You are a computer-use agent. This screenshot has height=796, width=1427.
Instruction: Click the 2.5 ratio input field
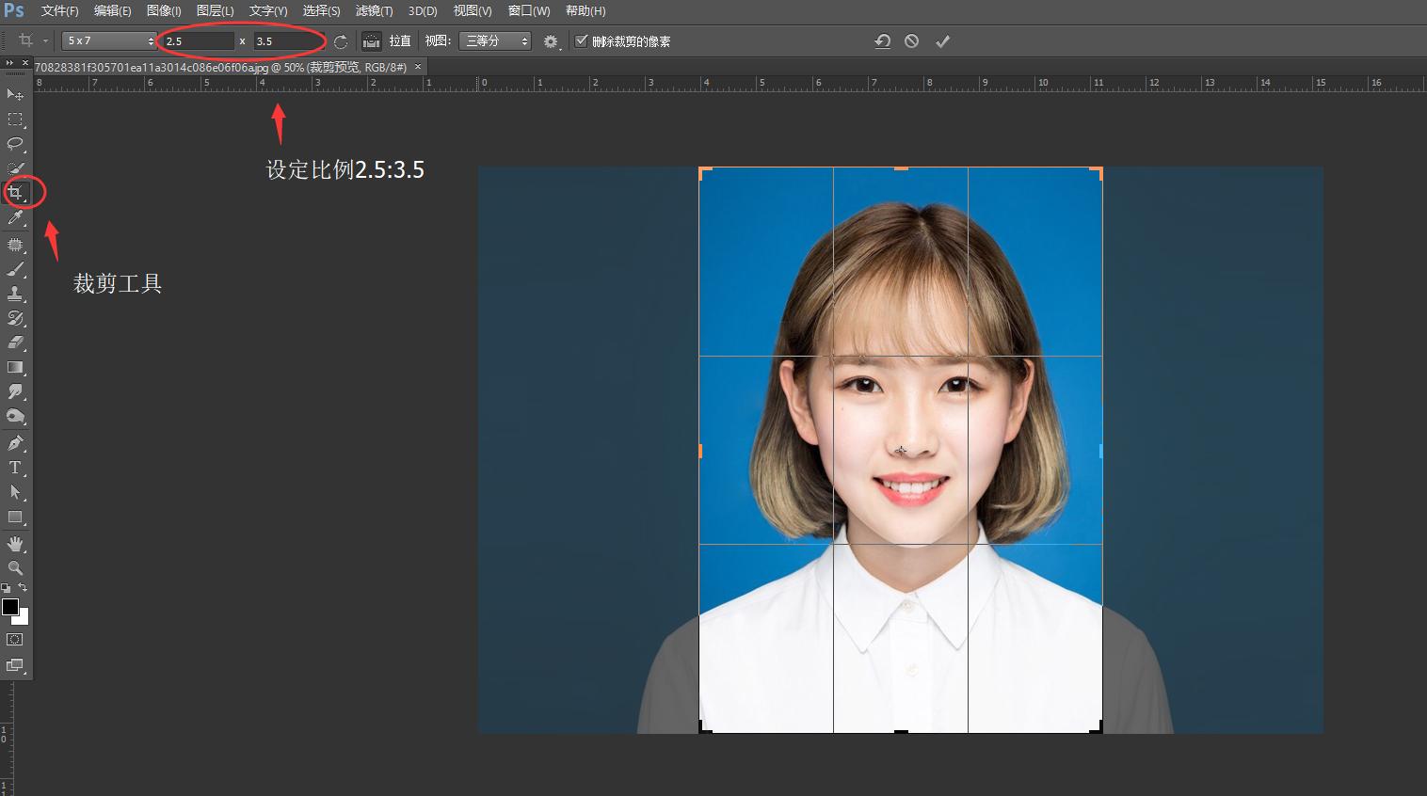point(198,40)
